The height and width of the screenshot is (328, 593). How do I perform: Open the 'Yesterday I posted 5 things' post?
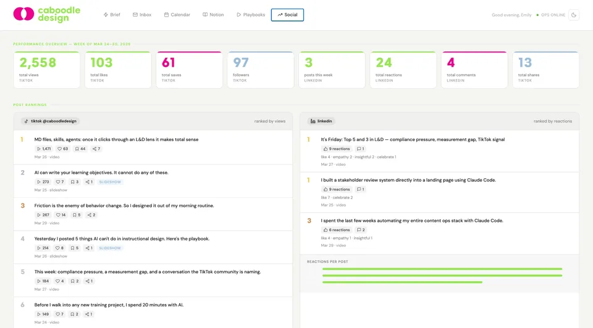[x=122, y=239]
